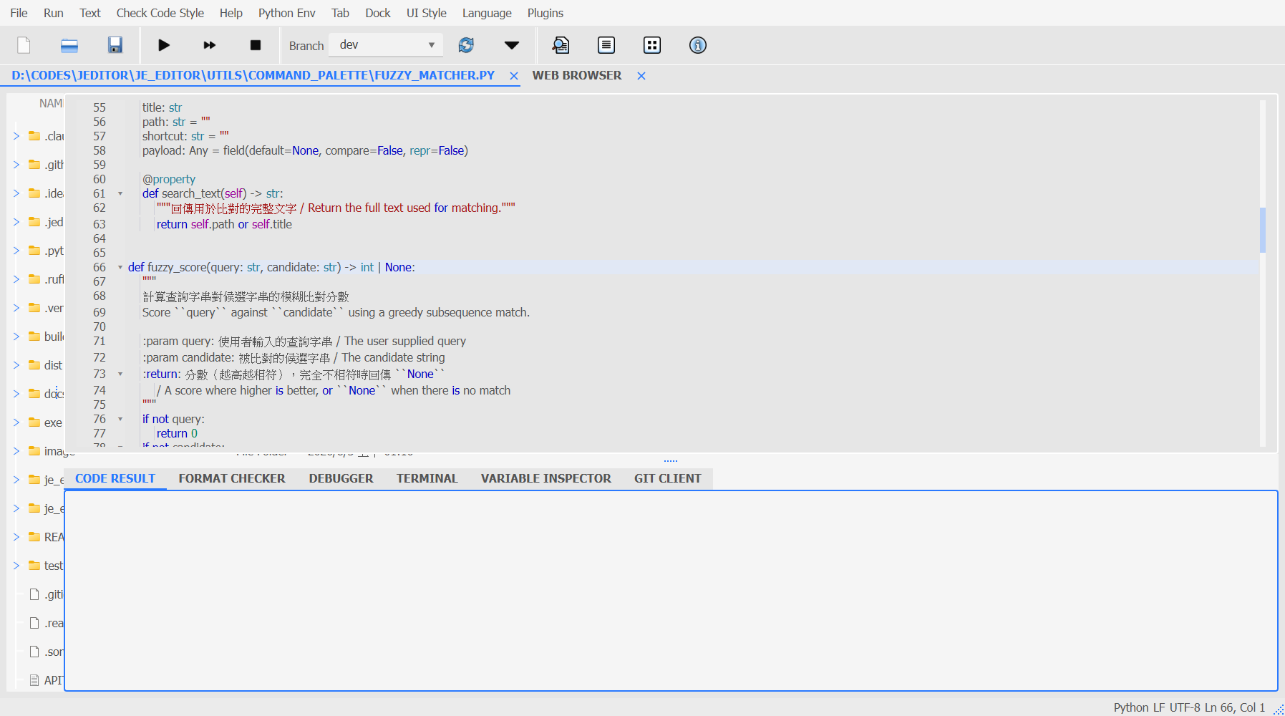Open the Plugins menu
Viewport: 1285px width, 716px height.
pos(545,13)
